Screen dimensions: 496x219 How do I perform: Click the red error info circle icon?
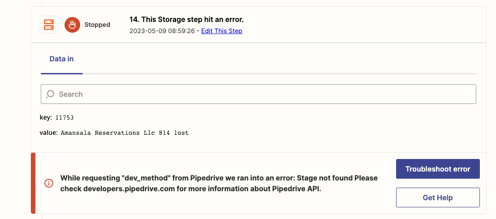click(x=49, y=183)
